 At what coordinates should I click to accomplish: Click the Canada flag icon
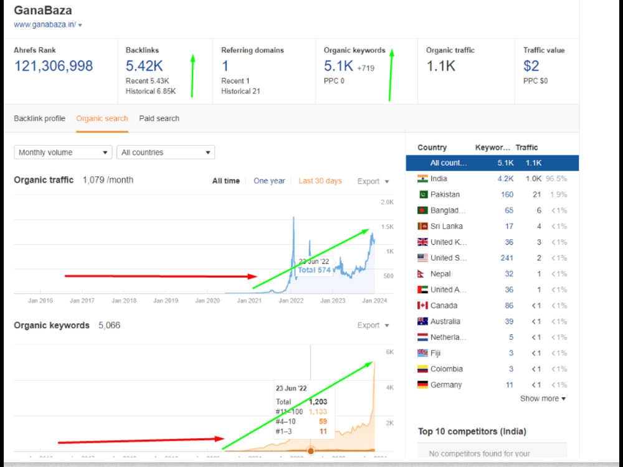coord(422,306)
